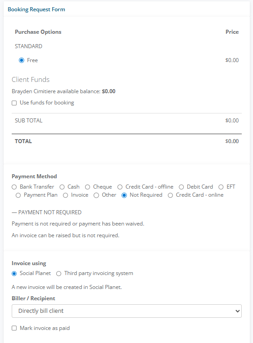
Task: Choose Payment Plan radio button
Action: click(x=18, y=195)
